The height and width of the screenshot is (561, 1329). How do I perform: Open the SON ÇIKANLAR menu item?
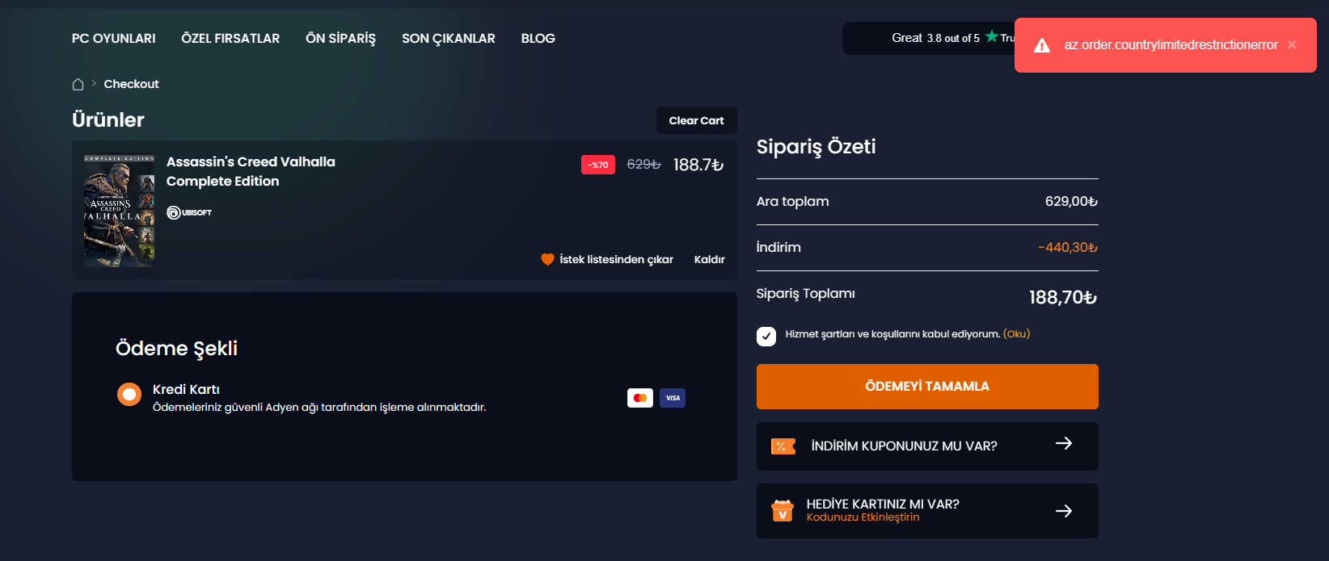(449, 38)
